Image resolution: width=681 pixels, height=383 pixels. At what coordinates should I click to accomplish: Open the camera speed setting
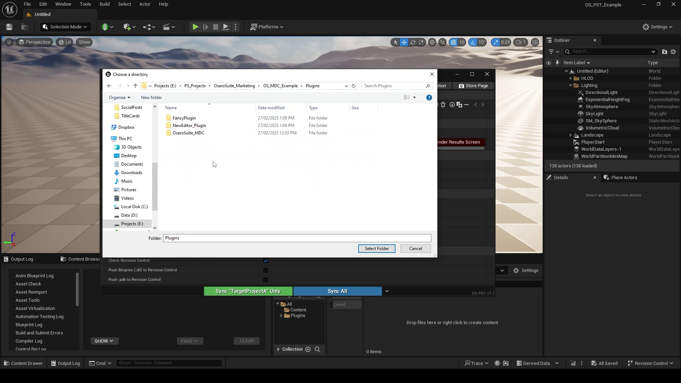coord(521,42)
